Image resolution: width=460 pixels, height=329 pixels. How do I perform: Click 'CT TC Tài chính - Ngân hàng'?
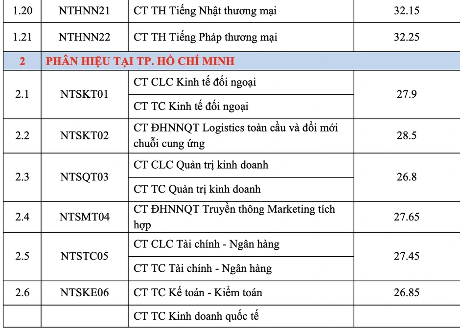[x=203, y=269]
